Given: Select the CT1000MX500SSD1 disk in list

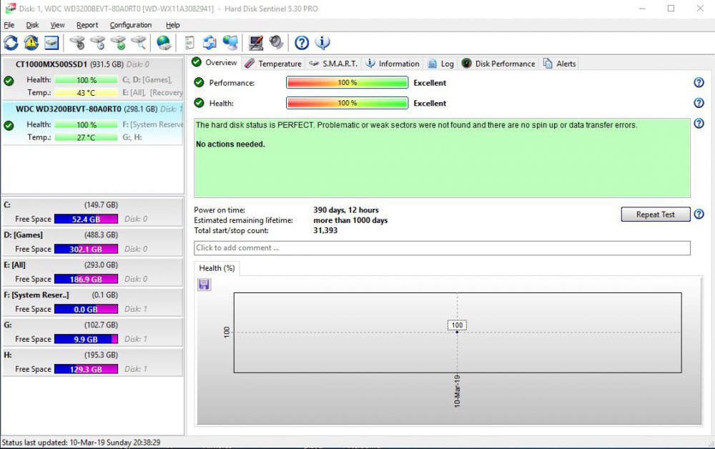Looking at the screenshot, I should point(51,64).
